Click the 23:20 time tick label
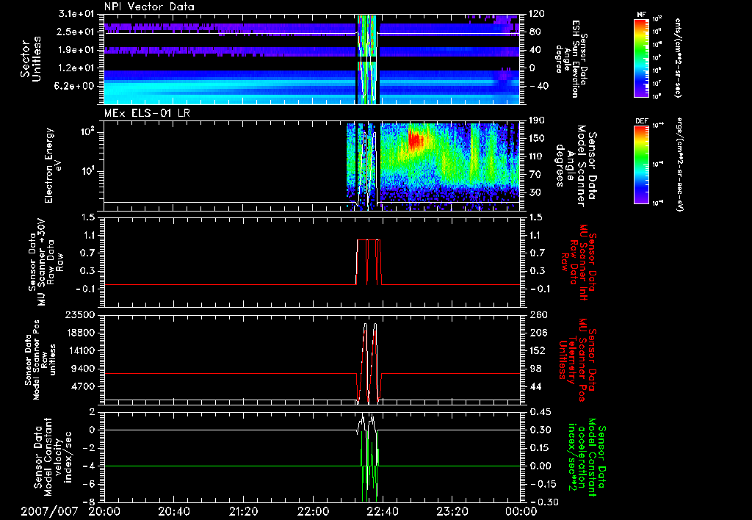752x520 pixels. pos(451,511)
